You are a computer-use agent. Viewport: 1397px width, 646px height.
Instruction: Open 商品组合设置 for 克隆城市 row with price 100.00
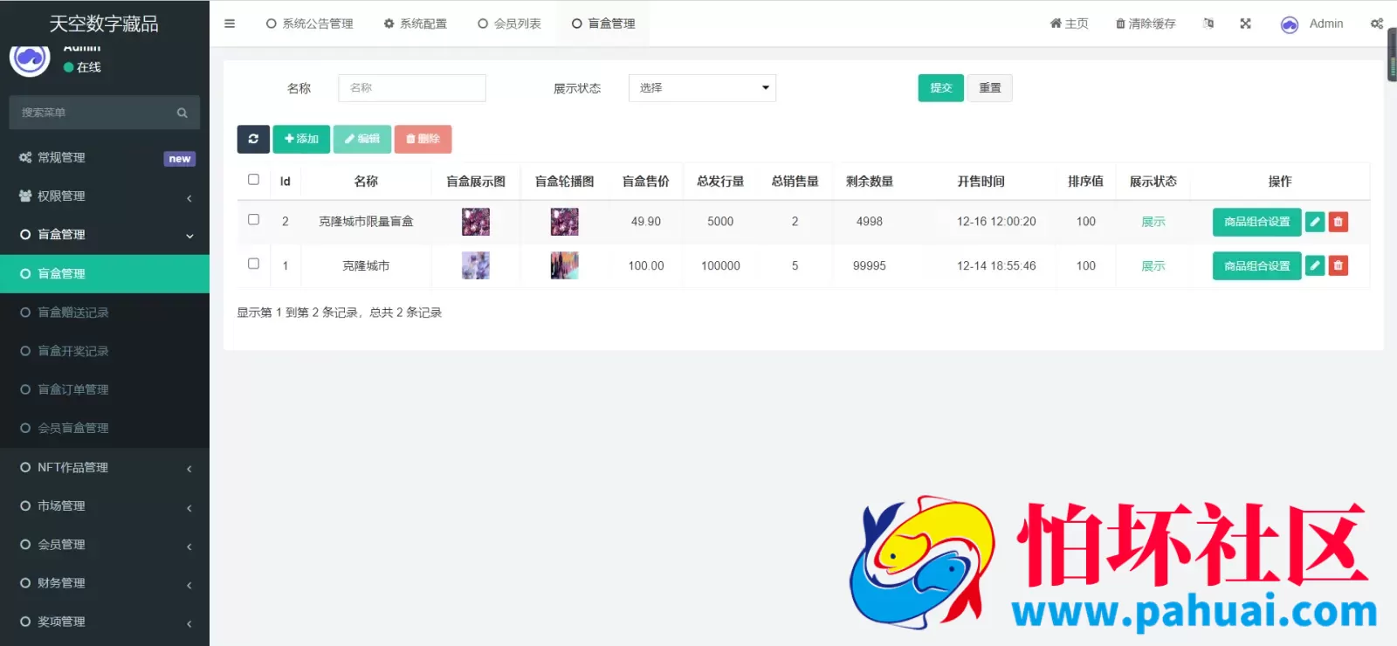tap(1256, 265)
